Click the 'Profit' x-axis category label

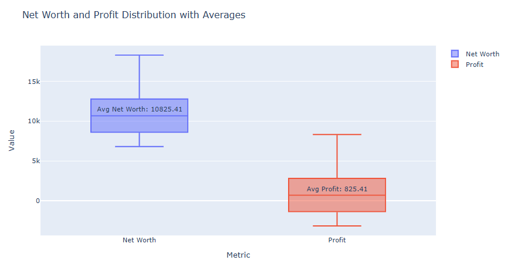pos(337,241)
